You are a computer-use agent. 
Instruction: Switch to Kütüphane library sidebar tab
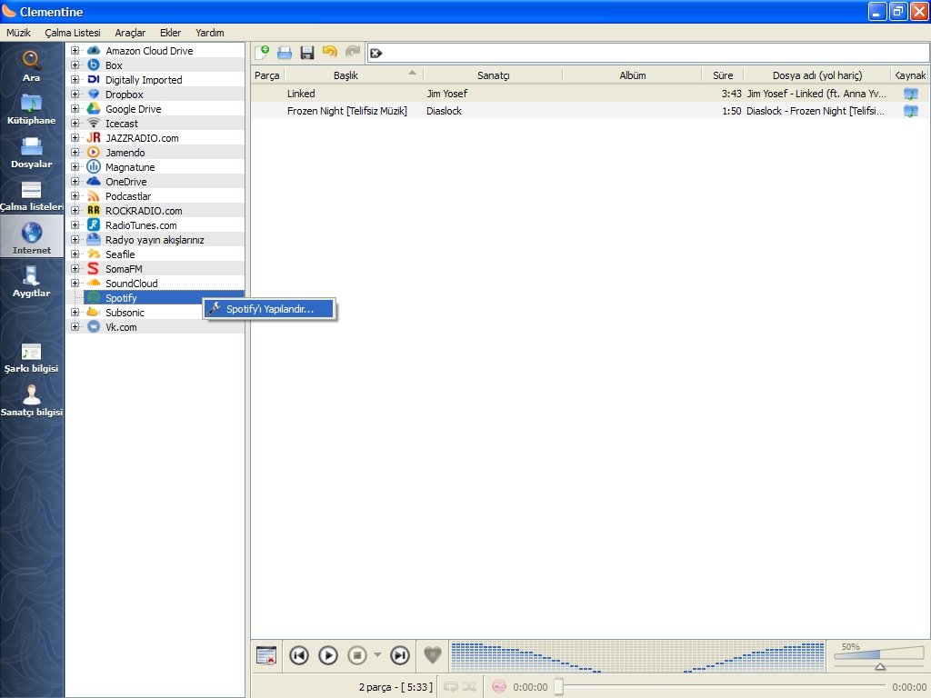pyautogui.click(x=32, y=109)
